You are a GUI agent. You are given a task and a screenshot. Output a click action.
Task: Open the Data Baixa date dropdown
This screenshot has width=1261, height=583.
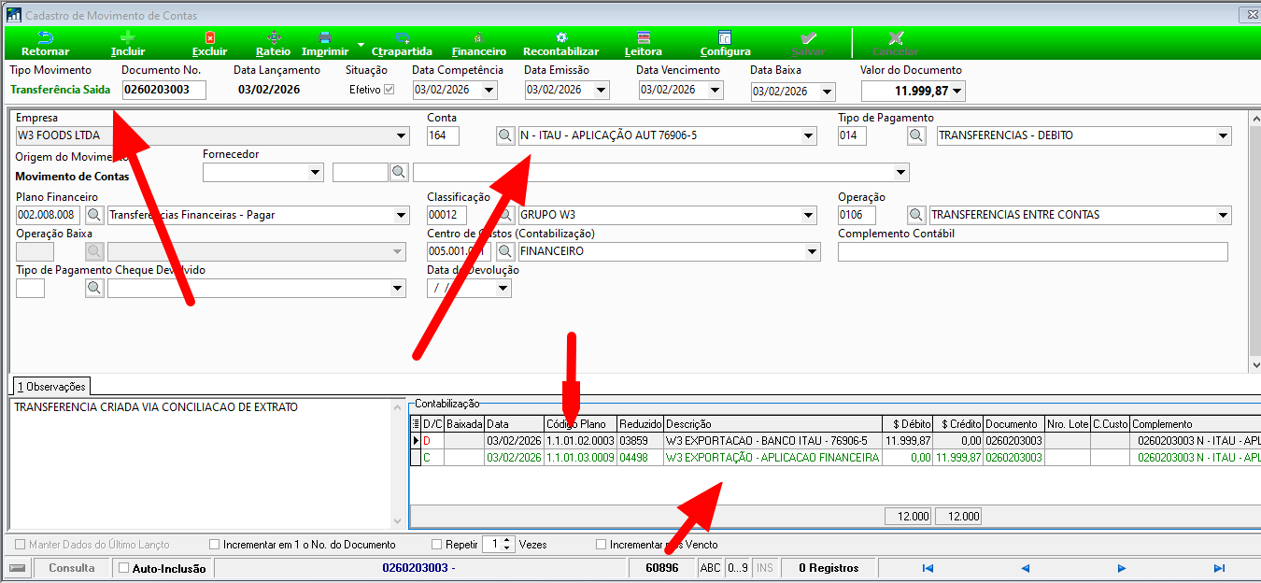827,92
